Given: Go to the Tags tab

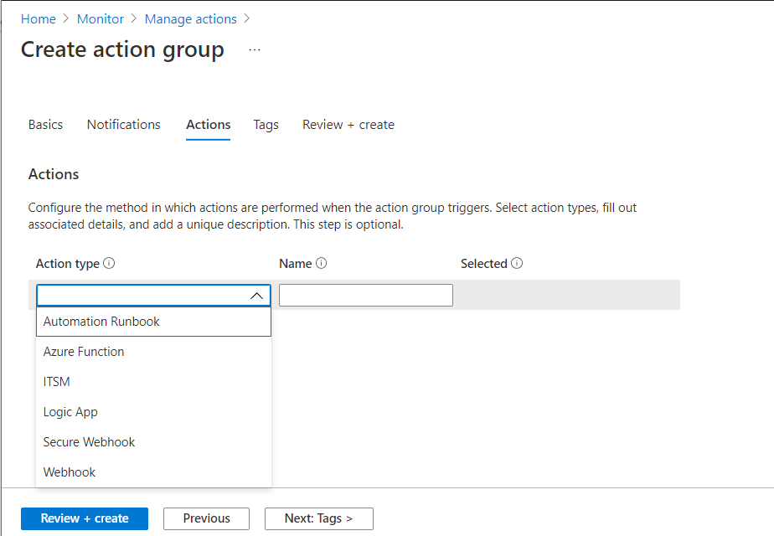Looking at the screenshot, I should 266,125.
